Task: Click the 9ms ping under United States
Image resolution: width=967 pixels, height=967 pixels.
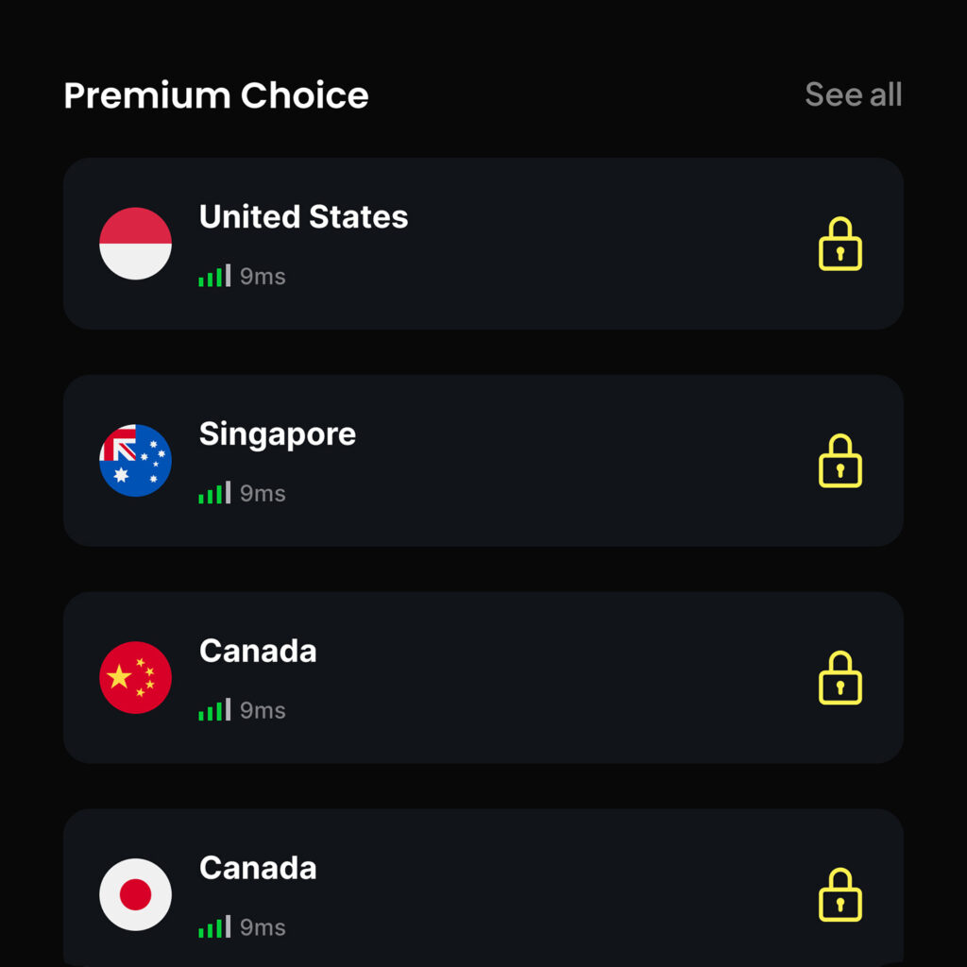Action: [263, 277]
